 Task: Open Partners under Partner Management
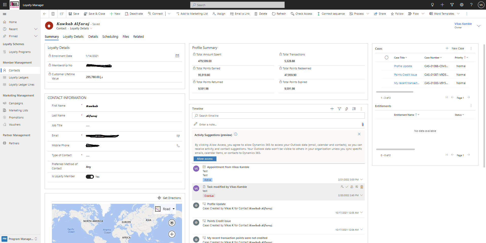point(14,143)
